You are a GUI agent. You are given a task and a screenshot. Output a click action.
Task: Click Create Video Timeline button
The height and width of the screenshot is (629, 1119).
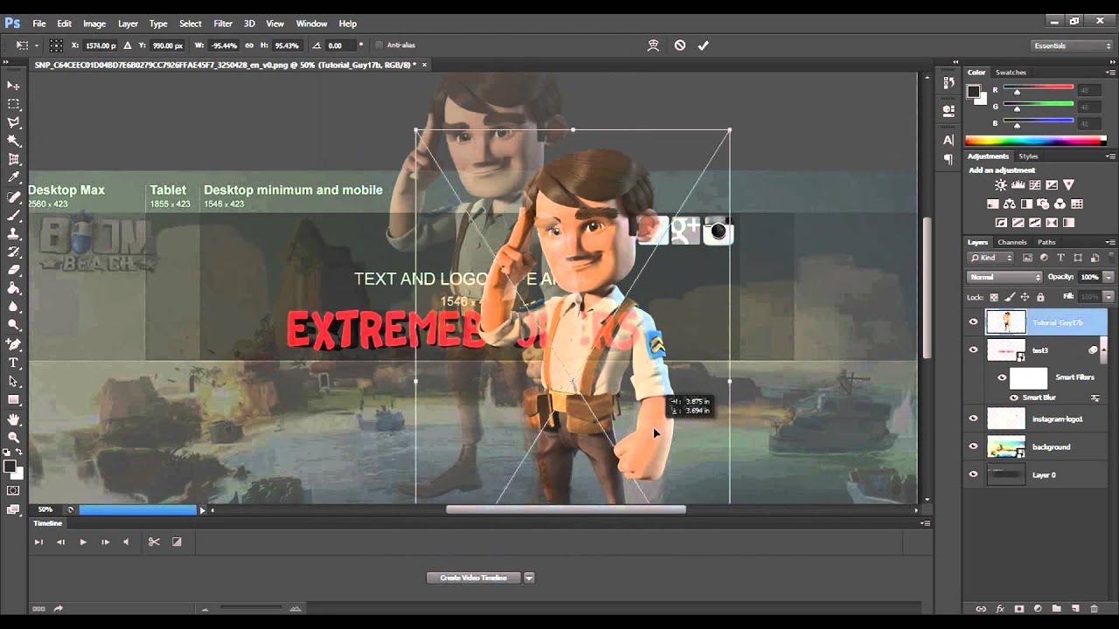pos(473,577)
